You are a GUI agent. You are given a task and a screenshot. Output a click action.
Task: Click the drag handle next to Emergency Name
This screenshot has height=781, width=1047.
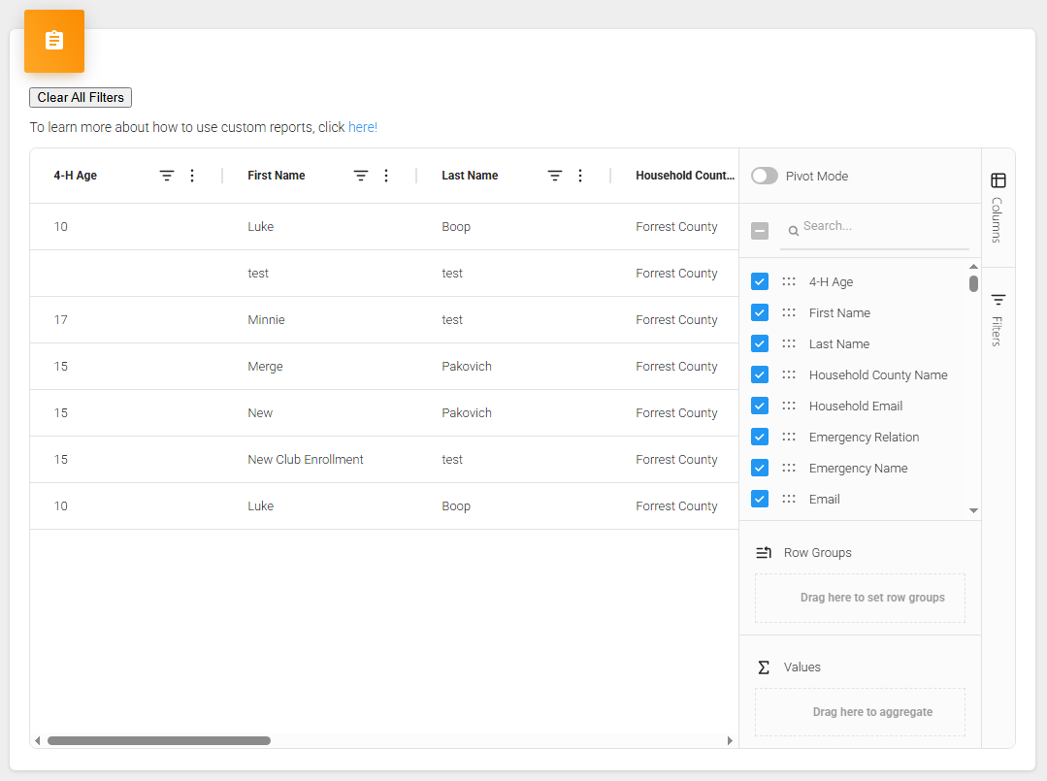click(789, 468)
